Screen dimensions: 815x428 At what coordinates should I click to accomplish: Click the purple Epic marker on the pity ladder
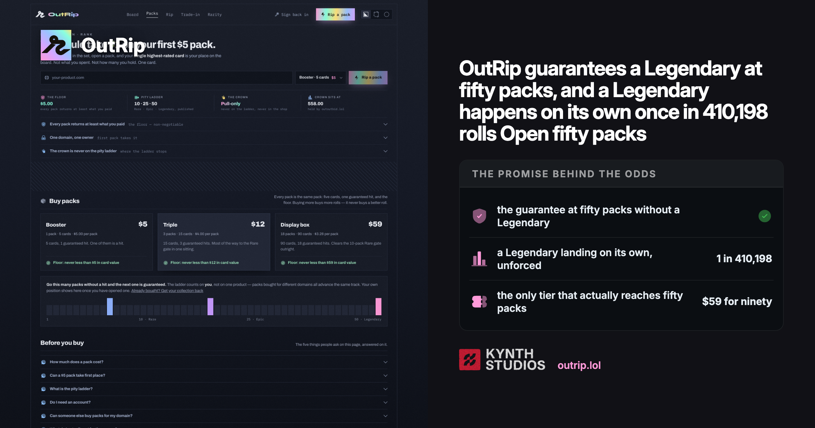(x=211, y=306)
